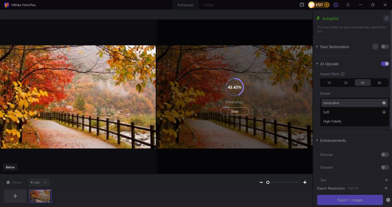Click Export 1 images button
Viewport: 392px width, 207px height.
[350, 200]
